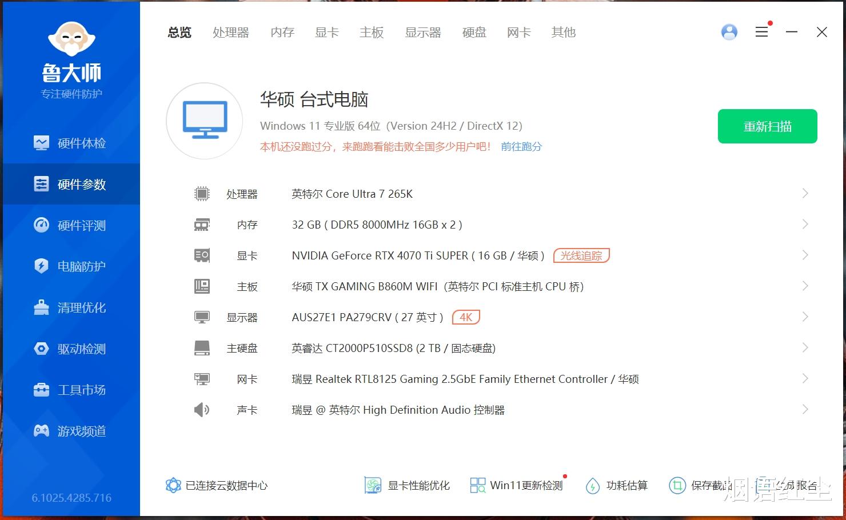Click the 声卡 speaker icon

[x=202, y=410]
